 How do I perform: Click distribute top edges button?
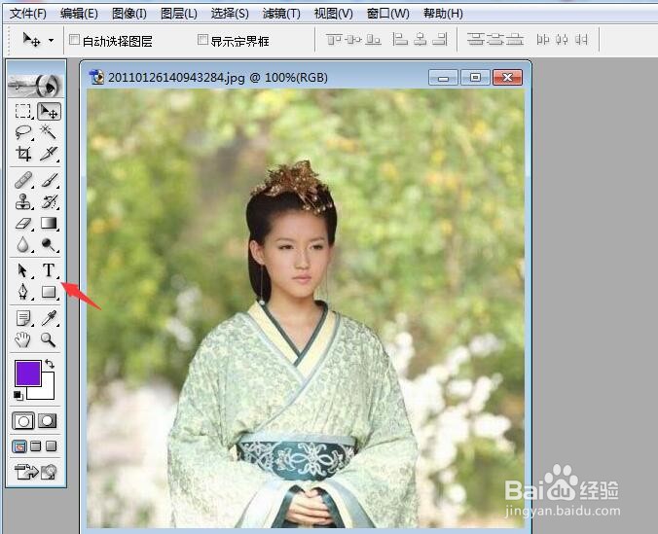coord(476,40)
